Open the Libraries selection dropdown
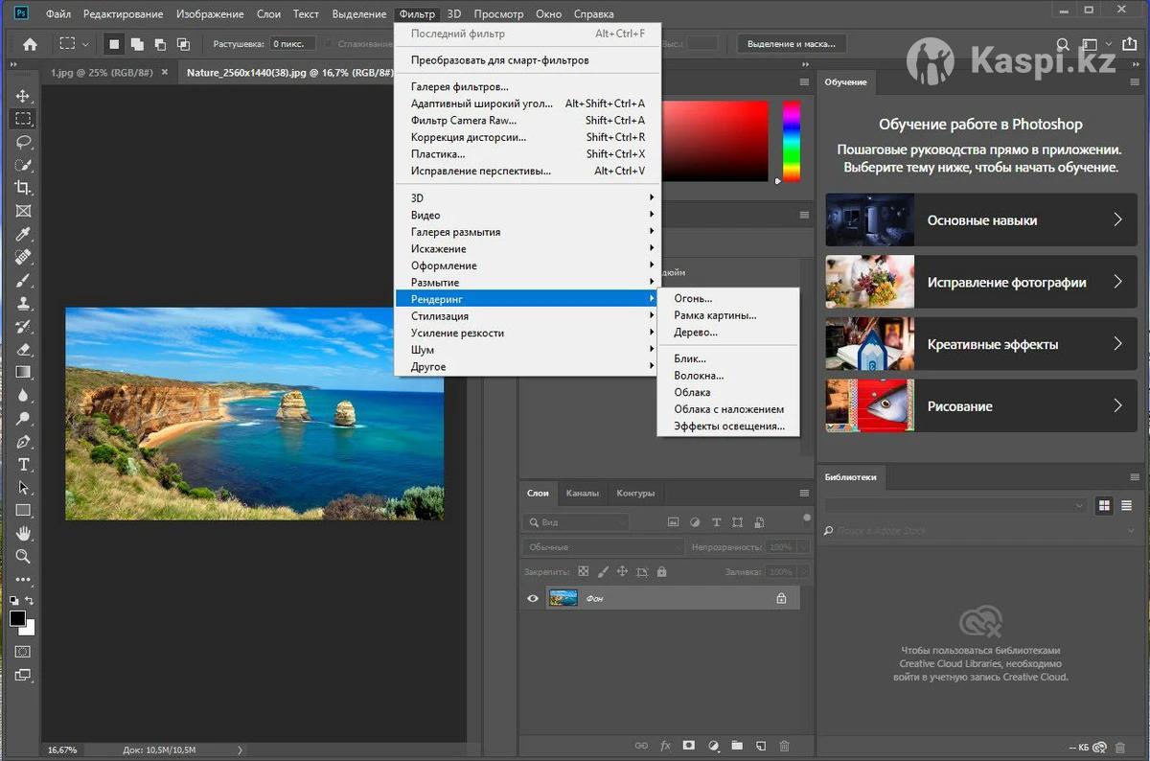Screen dimensions: 1150x761 pyautogui.click(x=955, y=505)
